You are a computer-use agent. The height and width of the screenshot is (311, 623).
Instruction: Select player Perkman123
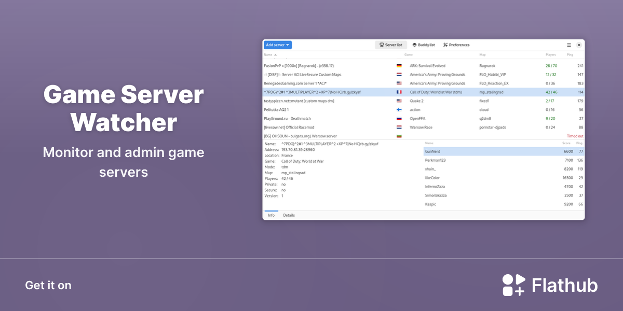[504, 160]
